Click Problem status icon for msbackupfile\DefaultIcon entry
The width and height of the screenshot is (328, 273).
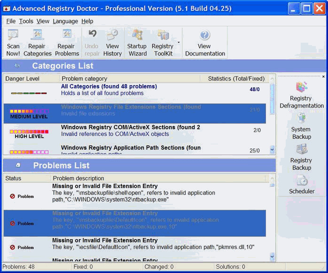coord(12,223)
